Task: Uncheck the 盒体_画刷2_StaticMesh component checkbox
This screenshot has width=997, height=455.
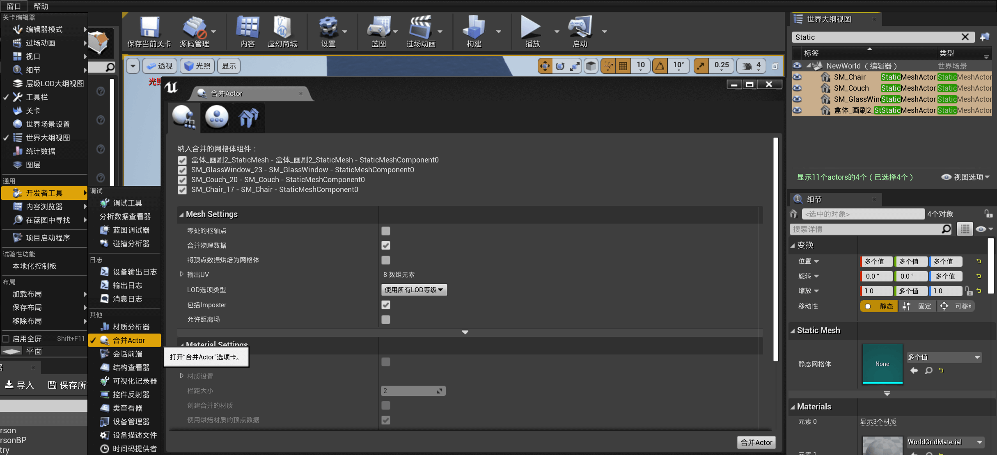Action: (x=182, y=160)
